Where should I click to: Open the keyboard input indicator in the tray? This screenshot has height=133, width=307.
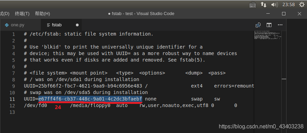click(x=253, y=5)
